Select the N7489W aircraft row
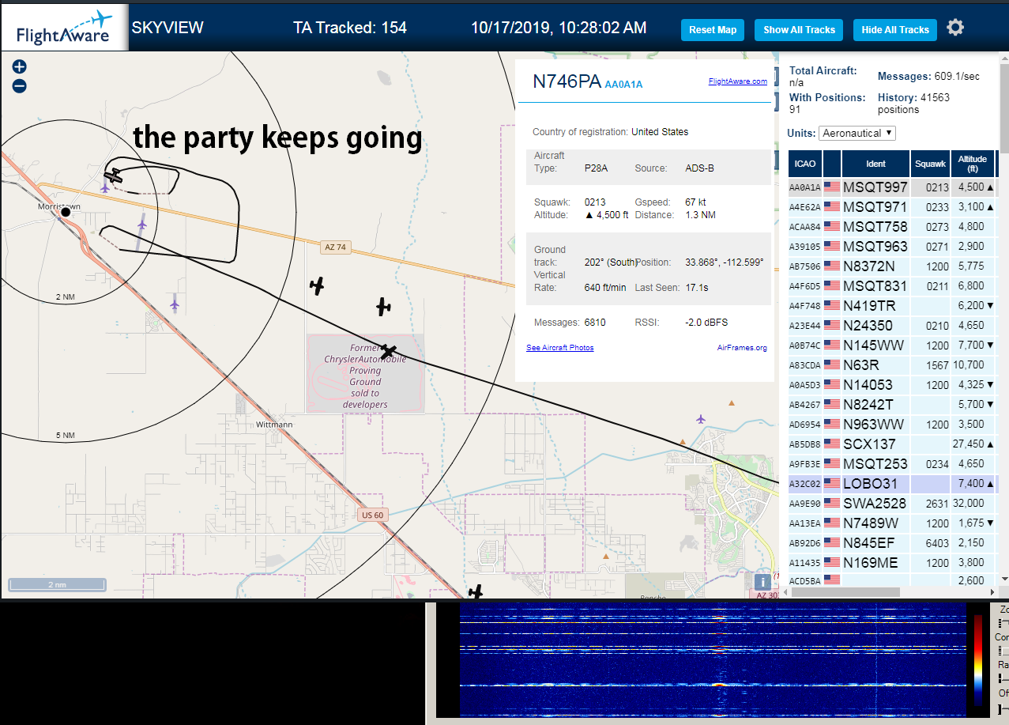The height and width of the screenshot is (725, 1009). click(893, 523)
